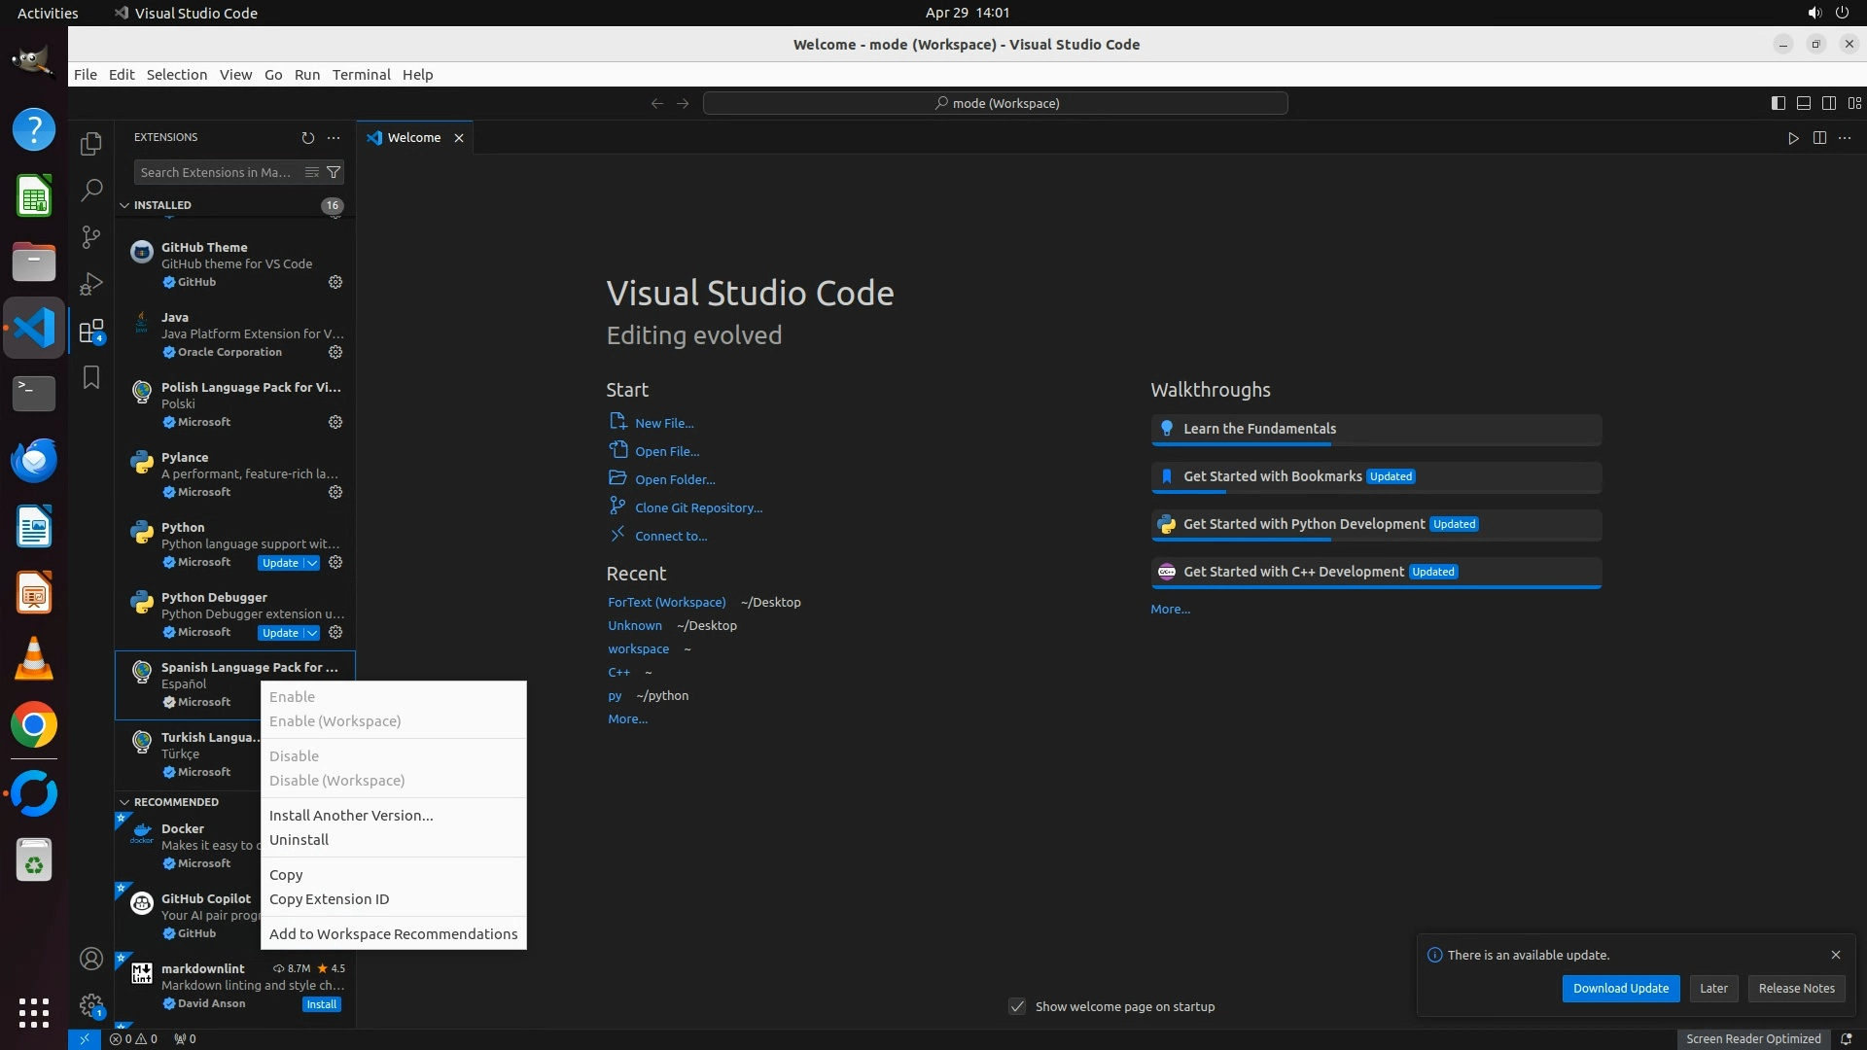The width and height of the screenshot is (1867, 1050).
Task: Toggle primary side bar layout icon
Action: click(x=1778, y=103)
